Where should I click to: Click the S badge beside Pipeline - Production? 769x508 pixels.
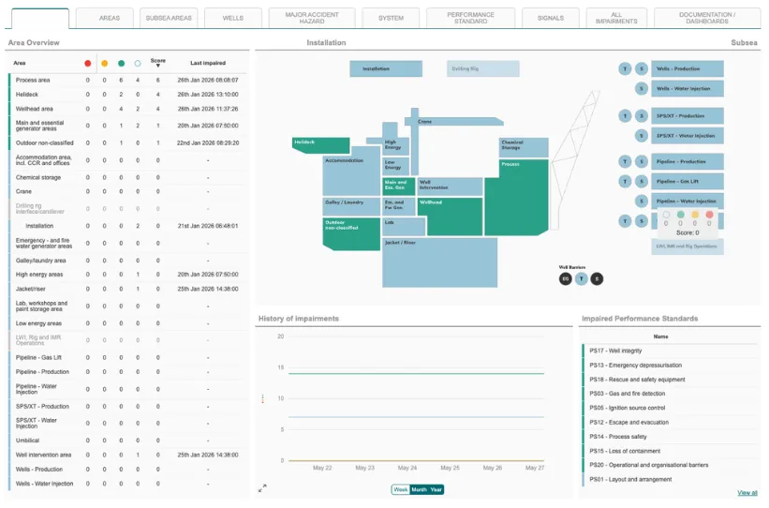click(641, 161)
